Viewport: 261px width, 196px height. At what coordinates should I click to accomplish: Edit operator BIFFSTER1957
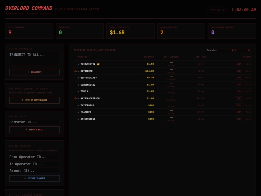[239, 77]
